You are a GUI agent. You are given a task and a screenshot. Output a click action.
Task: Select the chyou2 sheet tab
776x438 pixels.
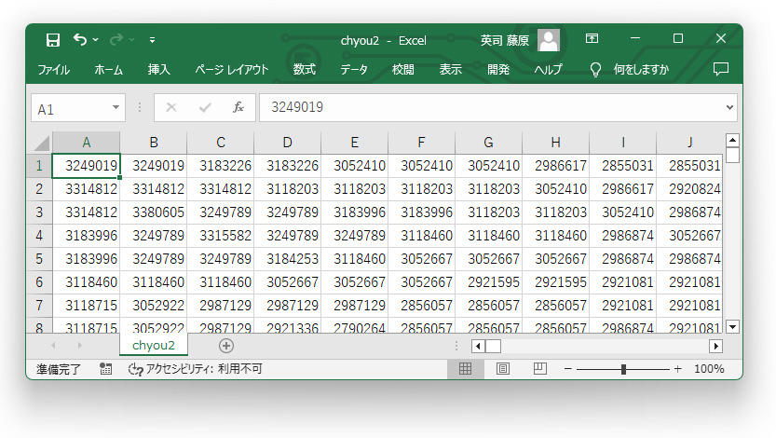pyautogui.click(x=154, y=346)
